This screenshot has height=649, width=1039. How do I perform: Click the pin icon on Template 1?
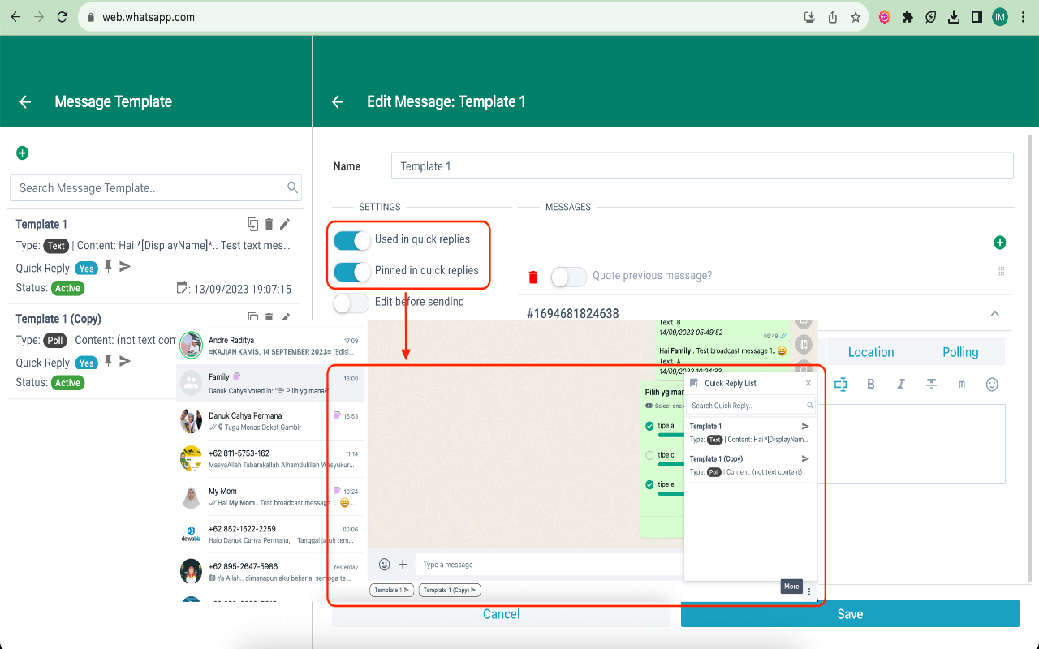tap(108, 266)
